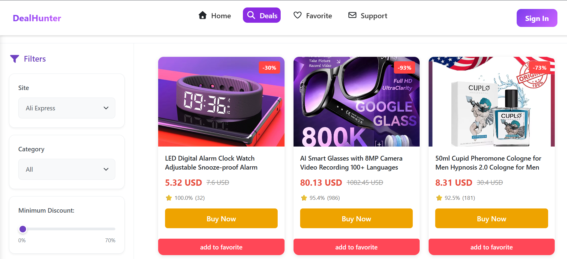The image size is (567, 259).
Task: Click the house icon beside Home
Action: coord(202,15)
